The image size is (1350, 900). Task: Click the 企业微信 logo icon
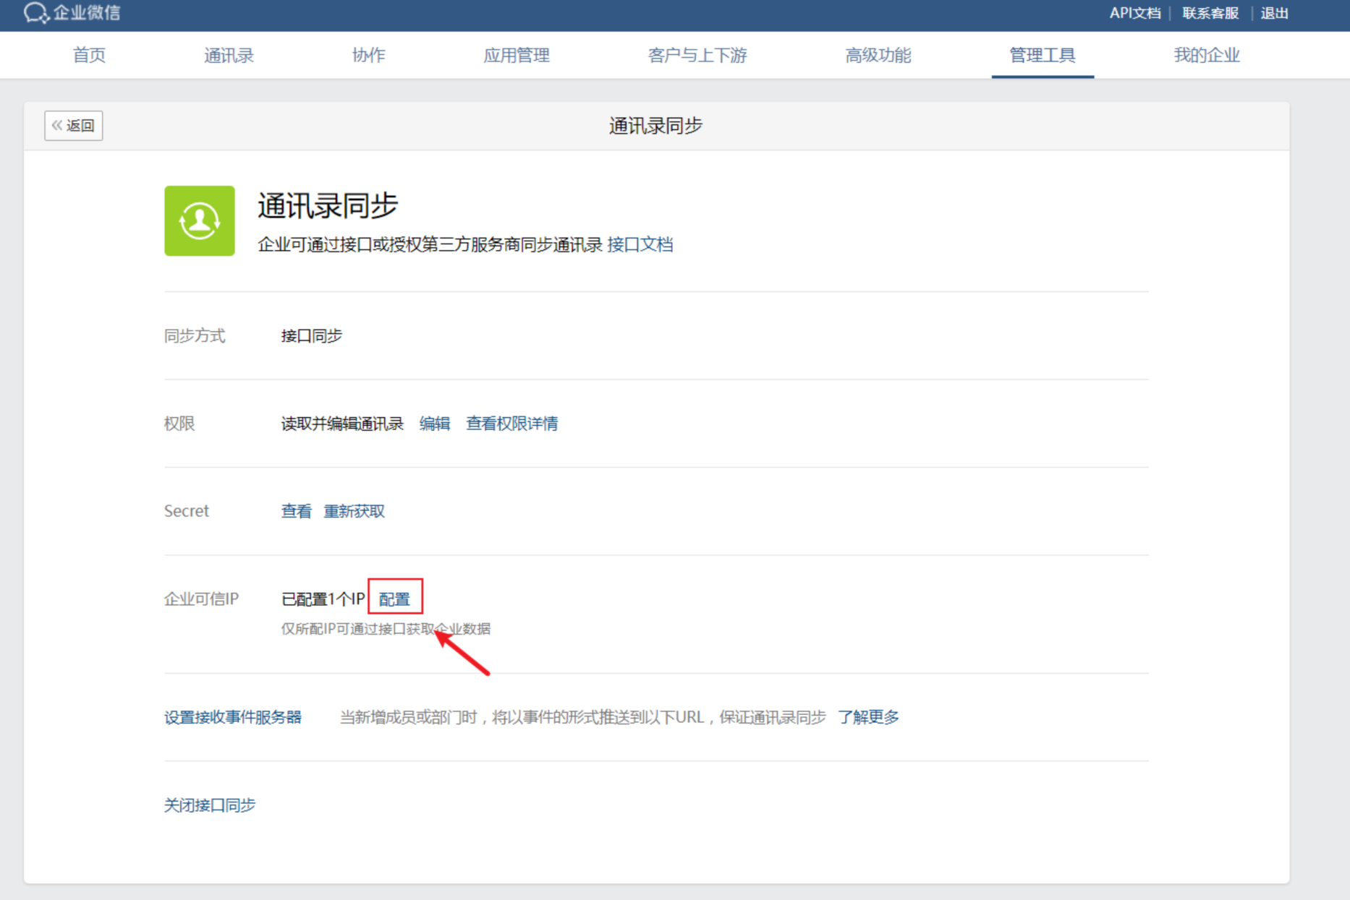(35, 12)
